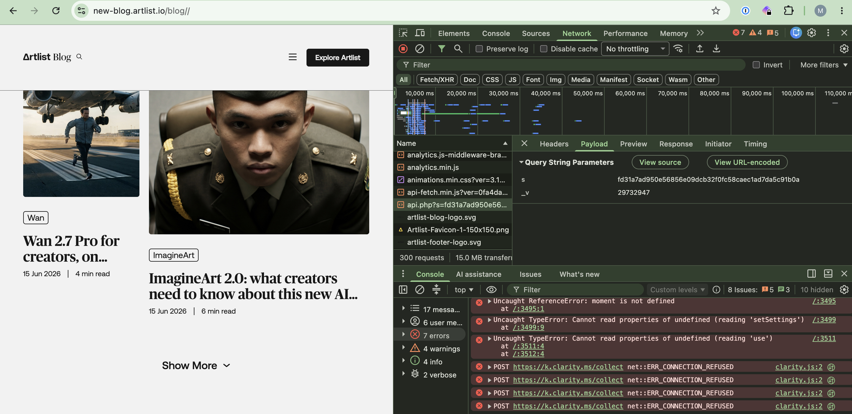Open Custom levels dropdown
Screen dimensions: 852x414
[x=677, y=290]
